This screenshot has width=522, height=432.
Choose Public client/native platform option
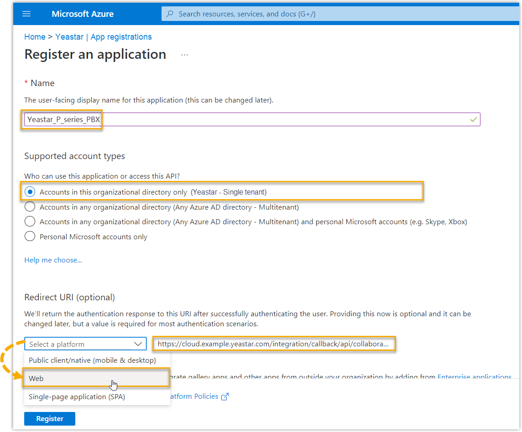(x=92, y=360)
